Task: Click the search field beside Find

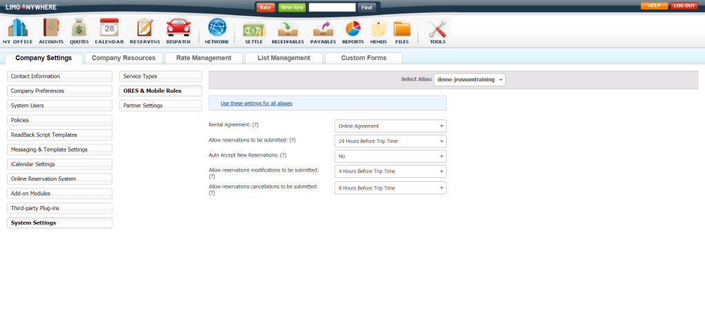Action: [x=332, y=7]
